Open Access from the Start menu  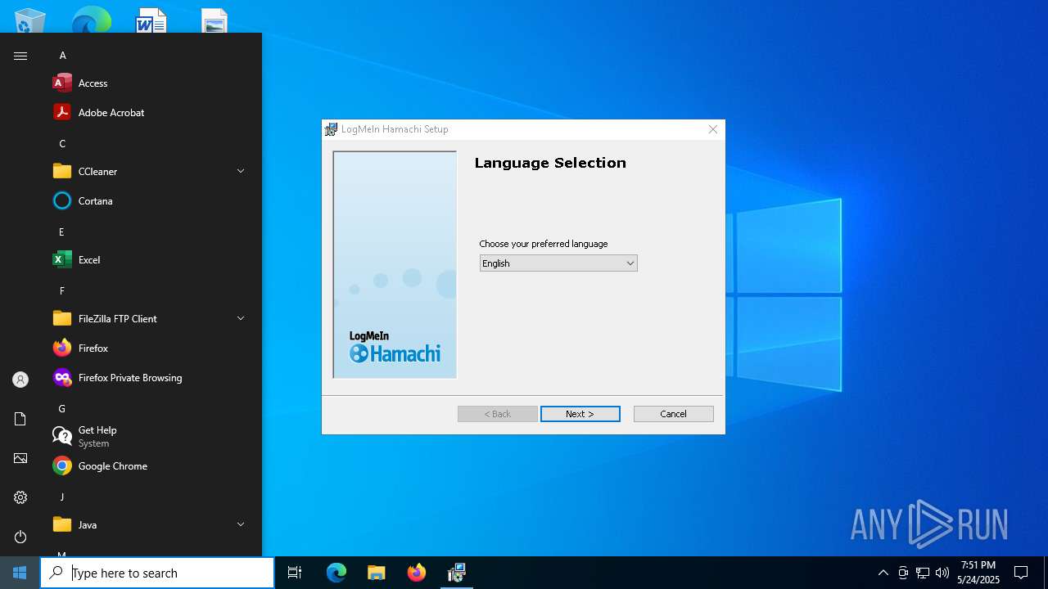tap(151, 83)
